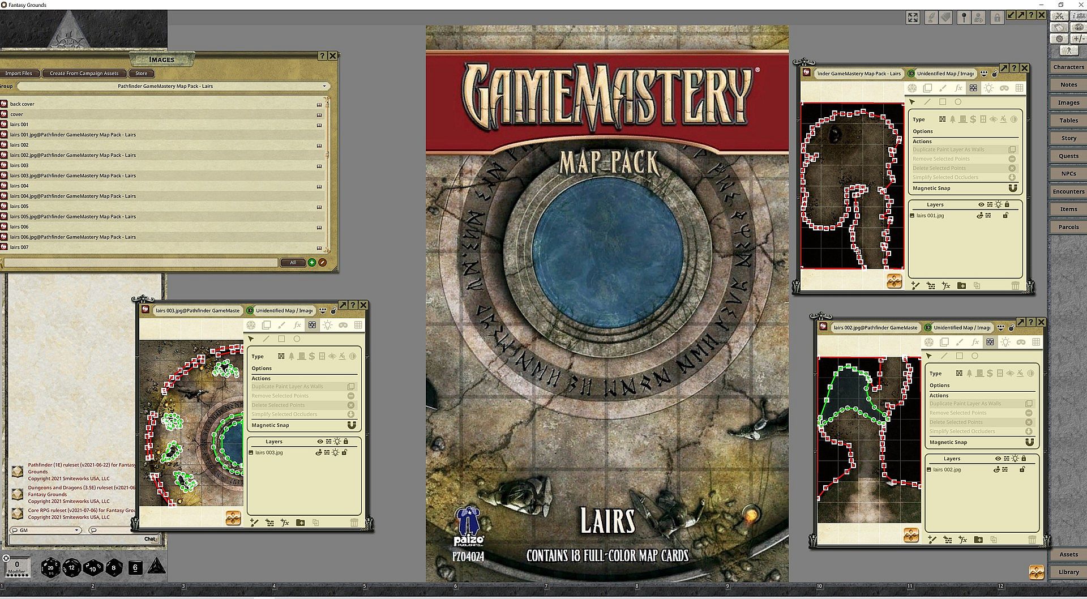Open the line-of-sight walls toolbar tab in lairs 003 window
Screen dimensions: 1087x599
pyautogui.click(x=312, y=325)
